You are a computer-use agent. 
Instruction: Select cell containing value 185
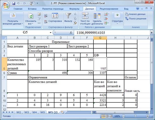pos(35,64)
